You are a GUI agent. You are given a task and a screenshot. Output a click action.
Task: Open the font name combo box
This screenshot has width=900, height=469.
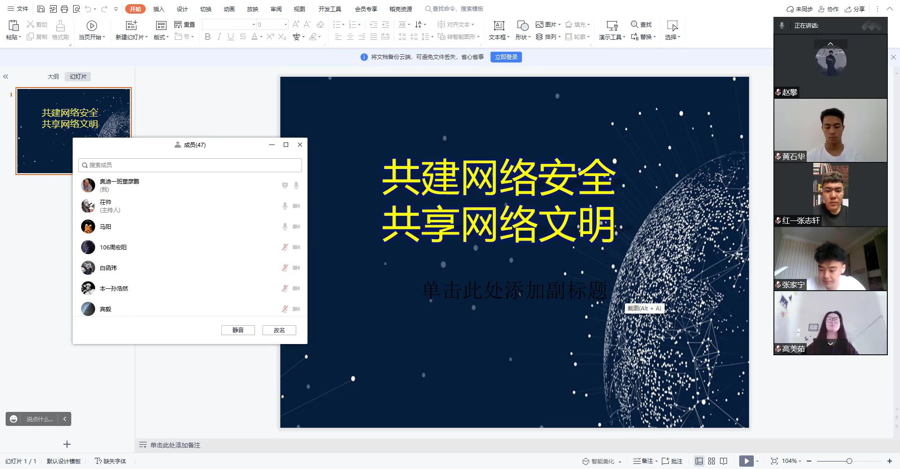(x=230, y=24)
